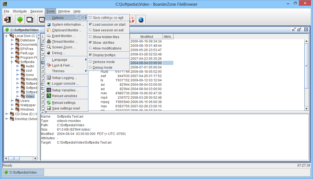This screenshot has height=179, width=313.
Task: Expand the CD Drive (D:) node
Action: pos(7,114)
